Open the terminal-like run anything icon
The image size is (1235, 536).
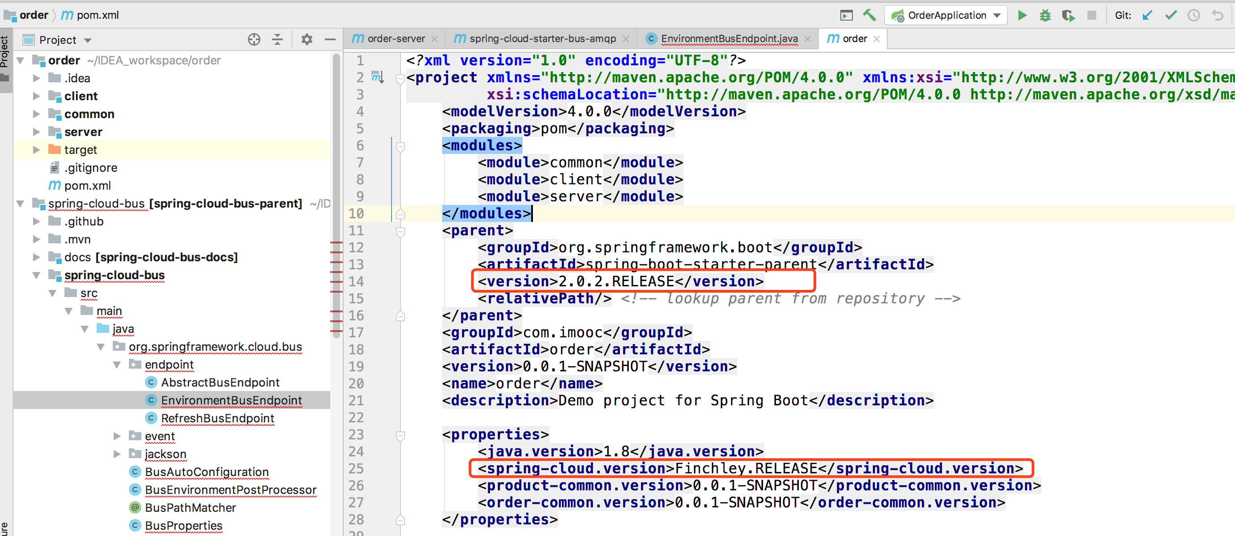(846, 15)
